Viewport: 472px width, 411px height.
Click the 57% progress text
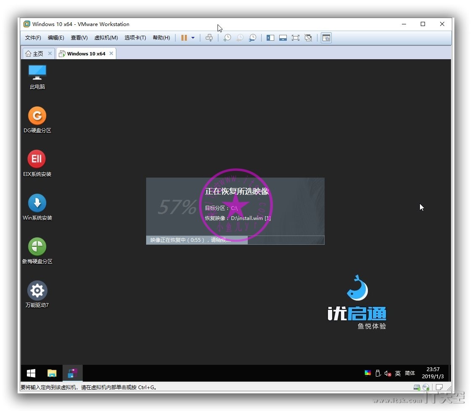click(177, 207)
